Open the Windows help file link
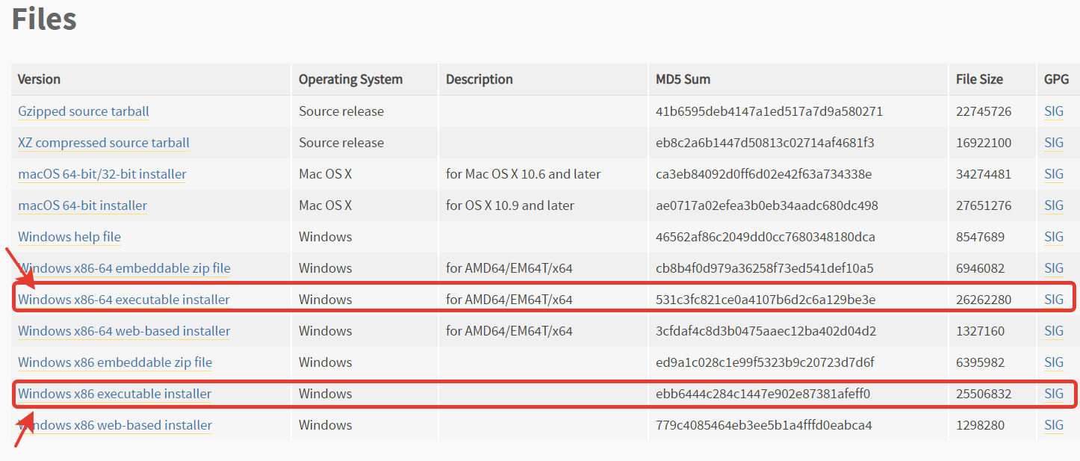 [x=69, y=237]
